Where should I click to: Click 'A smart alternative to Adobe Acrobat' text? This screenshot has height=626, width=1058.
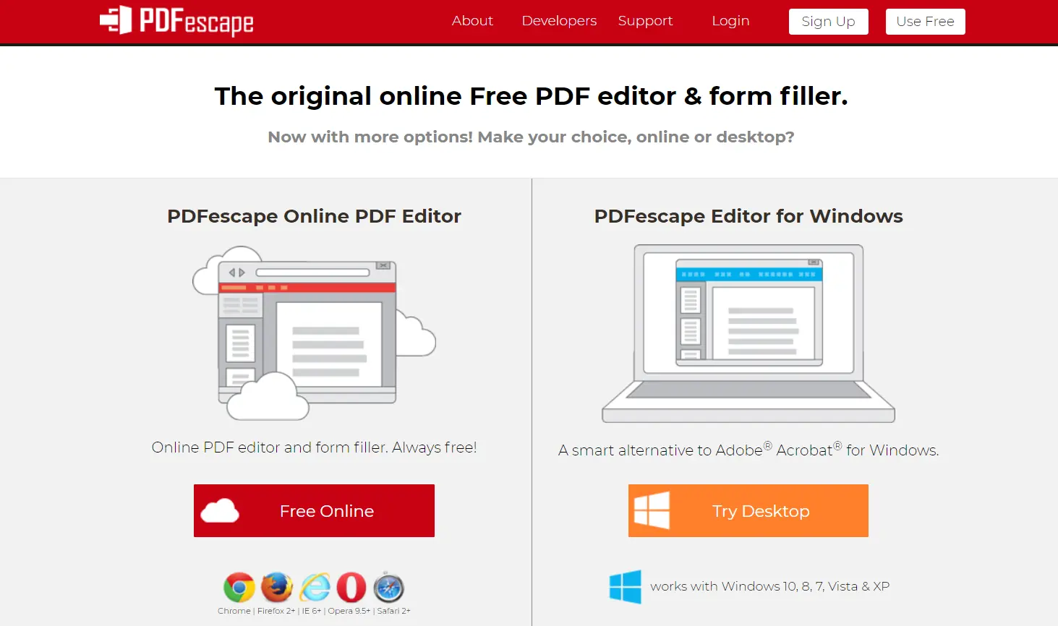(x=748, y=450)
